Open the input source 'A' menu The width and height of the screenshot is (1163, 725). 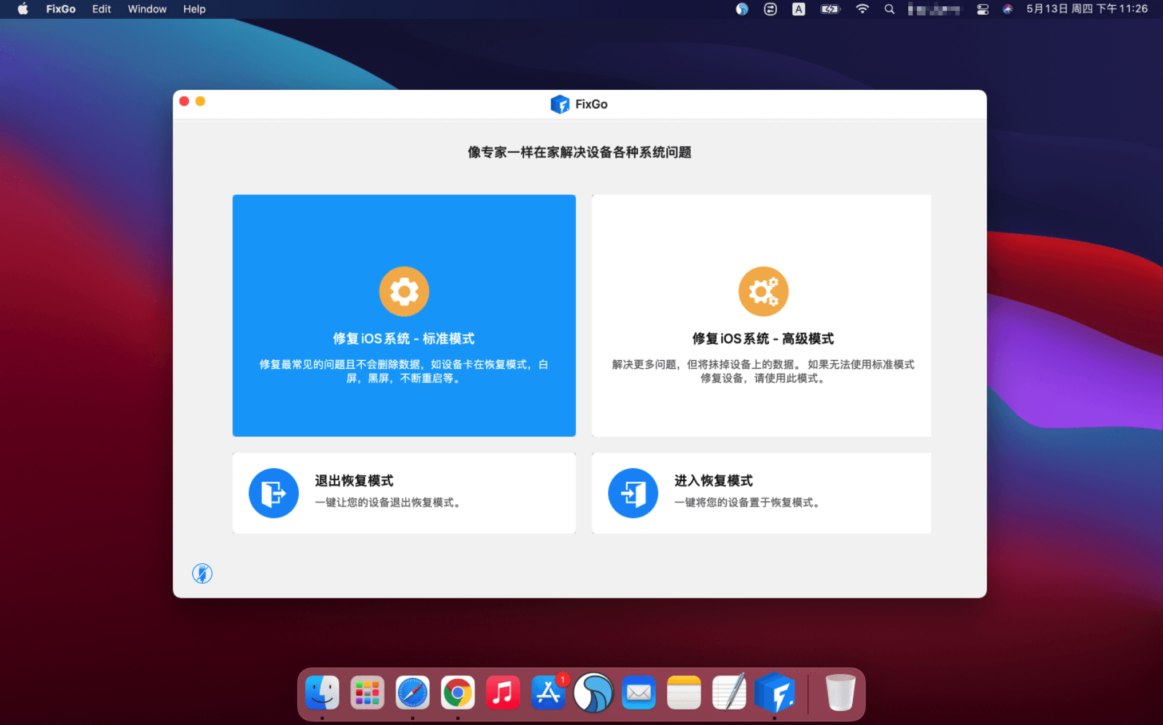pyautogui.click(x=798, y=9)
